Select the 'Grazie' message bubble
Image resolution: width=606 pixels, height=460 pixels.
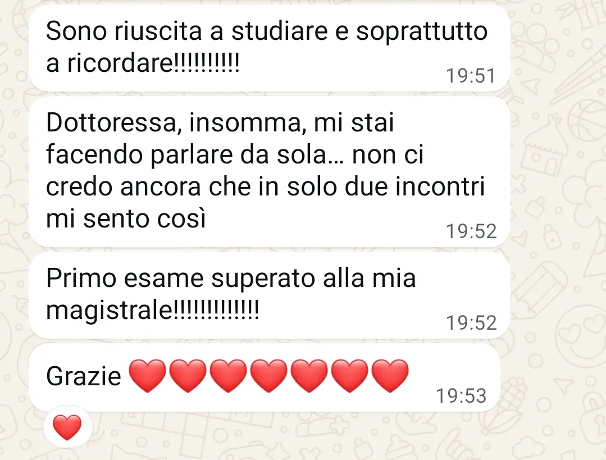tap(265, 377)
